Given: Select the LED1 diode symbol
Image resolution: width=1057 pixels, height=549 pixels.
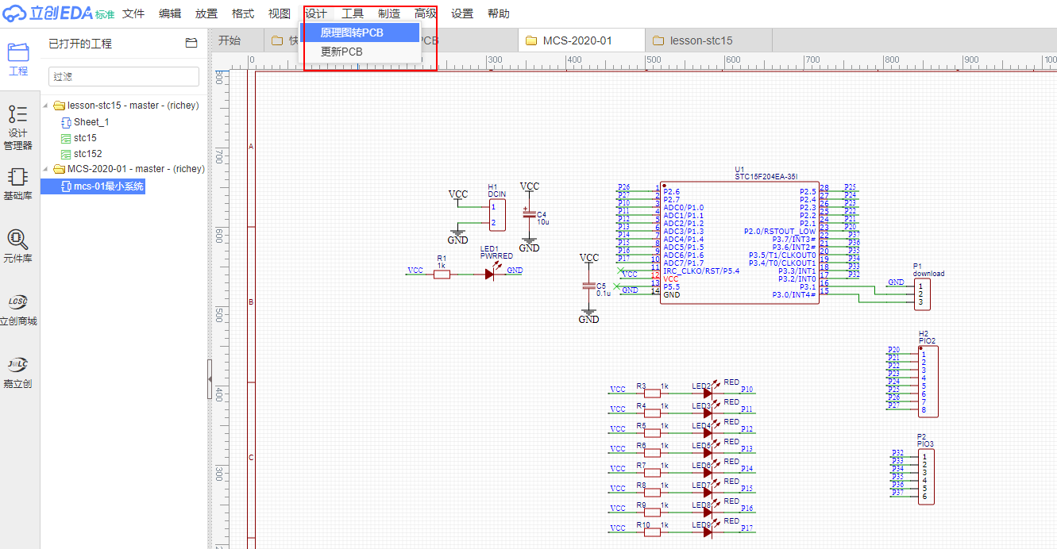Looking at the screenshot, I should pyautogui.click(x=491, y=273).
